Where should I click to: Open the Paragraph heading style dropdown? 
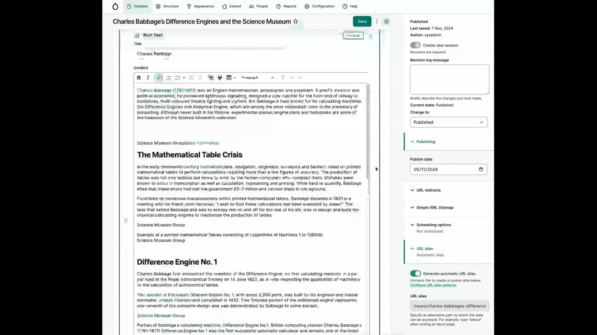pyautogui.click(x=257, y=78)
